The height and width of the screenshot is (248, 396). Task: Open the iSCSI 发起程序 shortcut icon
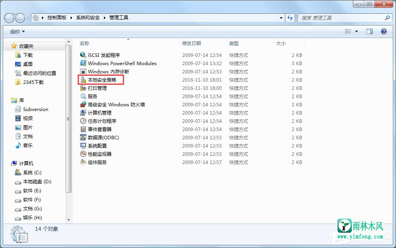pos(83,55)
